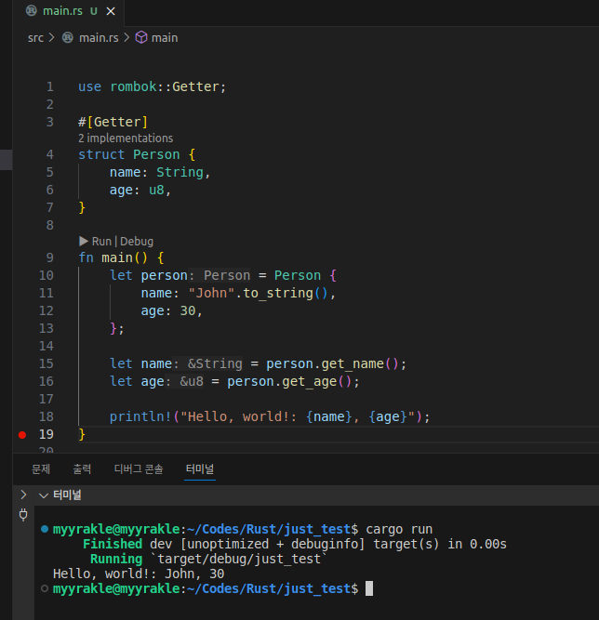Click the plug icon in terminal sidebar
599x620 pixels.
23,514
